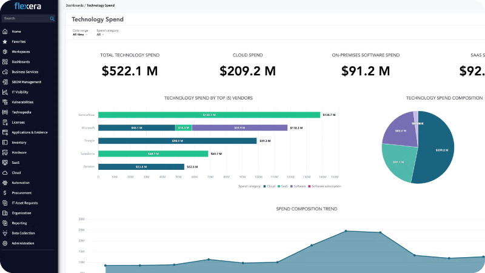
Task: Open Procurement menu label
Action: point(22,193)
